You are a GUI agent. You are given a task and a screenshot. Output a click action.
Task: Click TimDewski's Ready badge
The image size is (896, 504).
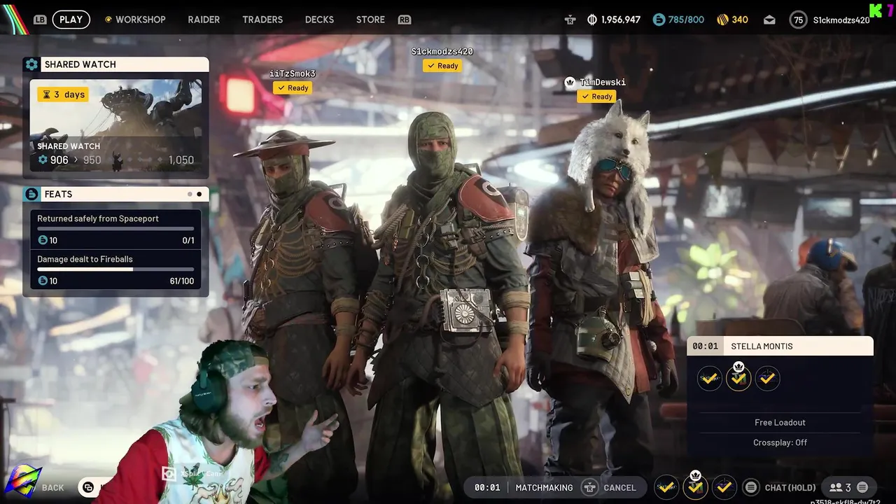point(597,97)
